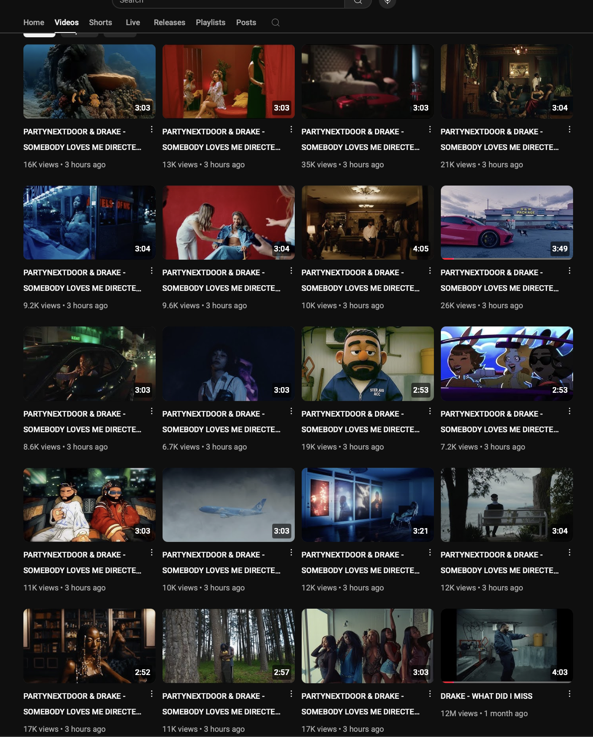Click the '9.6K views • 3 hours ago' text
Viewport: 593px width, 737px height.
click(205, 306)
